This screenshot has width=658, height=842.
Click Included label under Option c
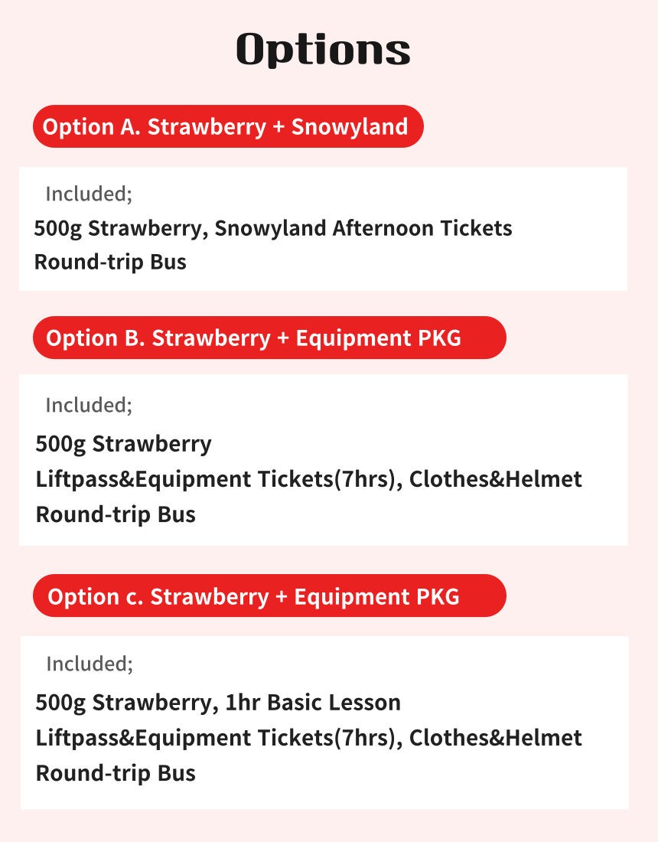[x=90, y=664]
